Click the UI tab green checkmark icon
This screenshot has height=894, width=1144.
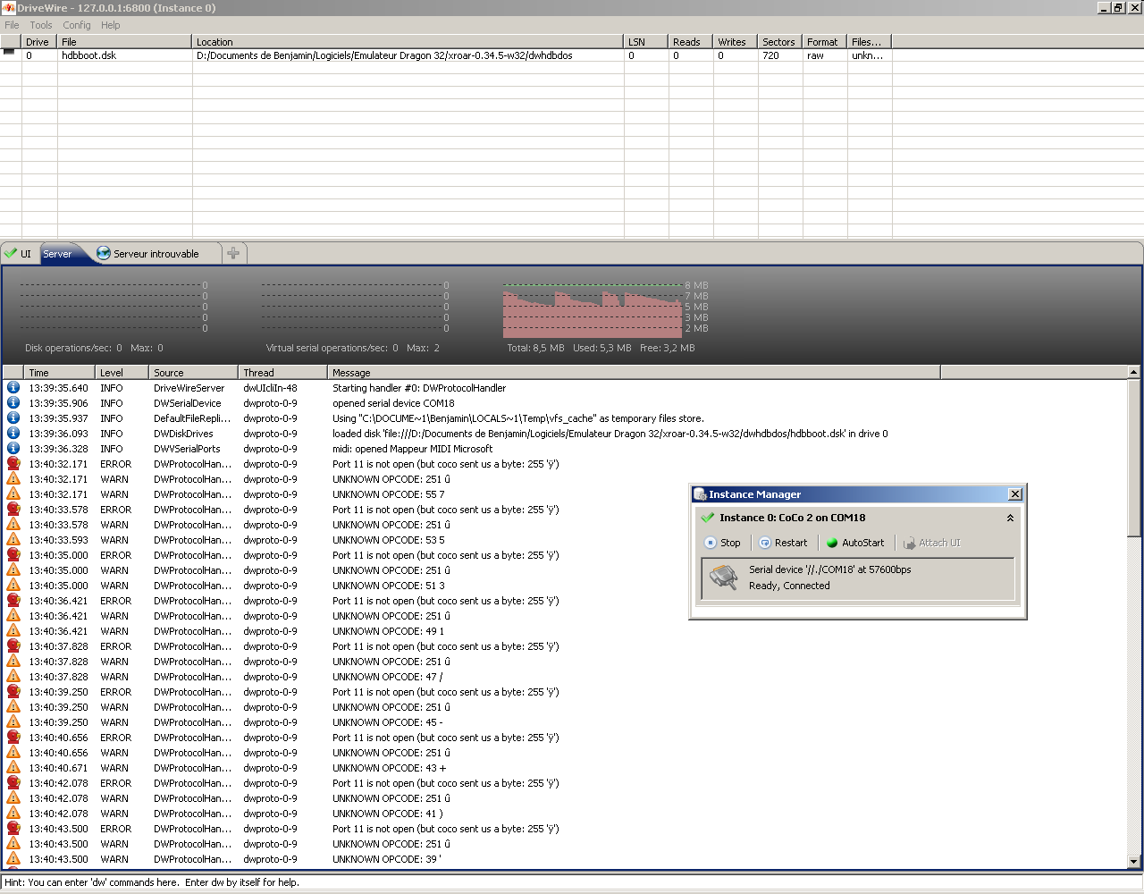[x=11, y=254]
